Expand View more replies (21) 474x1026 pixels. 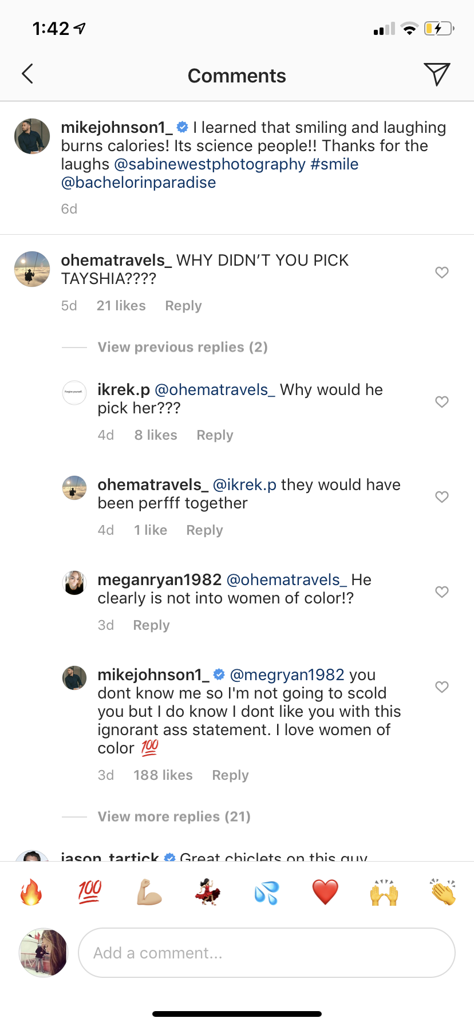174,817
